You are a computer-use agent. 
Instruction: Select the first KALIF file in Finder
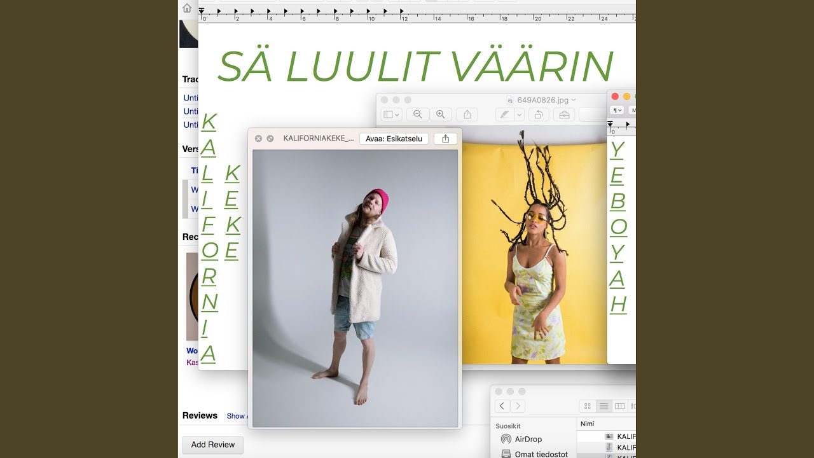(x=621, y=436)
